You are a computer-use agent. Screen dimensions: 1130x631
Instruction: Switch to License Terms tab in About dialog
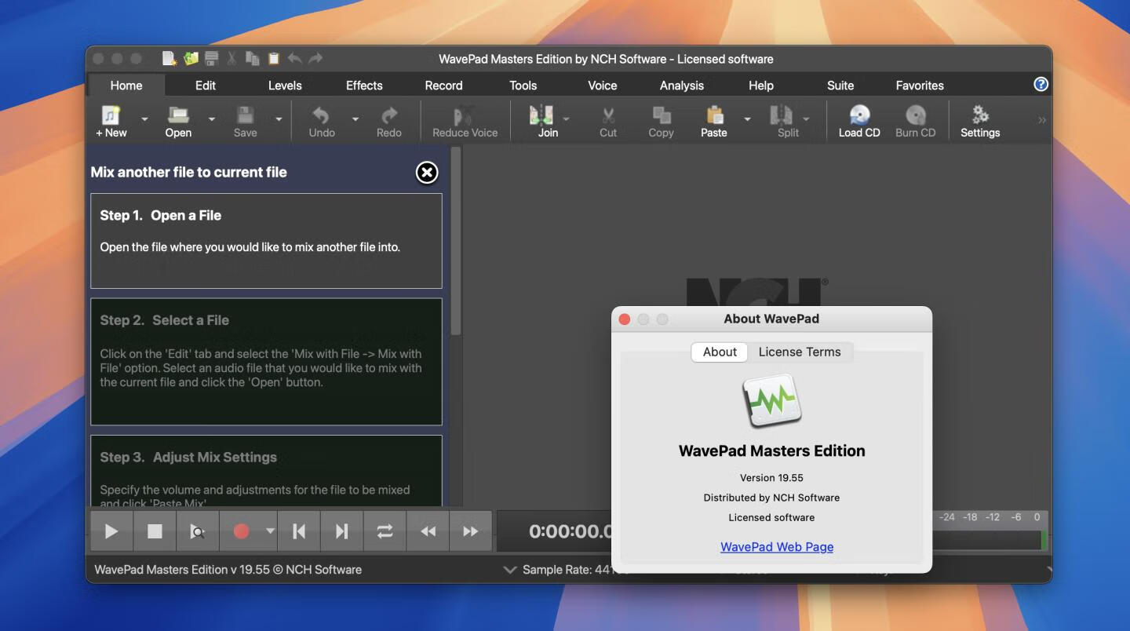pos(800,352)
